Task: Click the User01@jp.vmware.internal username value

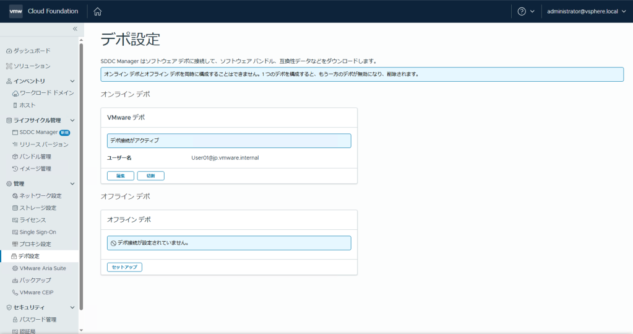Action: (225, 158)
